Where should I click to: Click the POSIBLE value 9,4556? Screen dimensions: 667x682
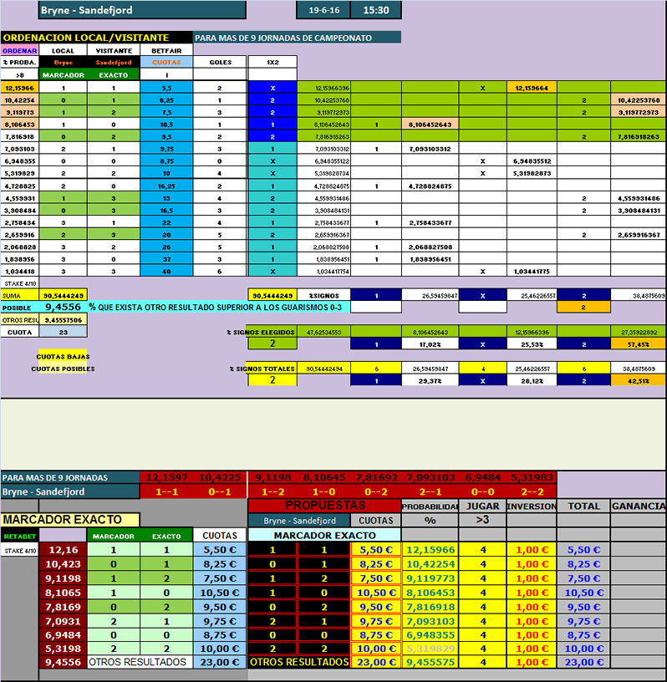click(x=63, y=307)
